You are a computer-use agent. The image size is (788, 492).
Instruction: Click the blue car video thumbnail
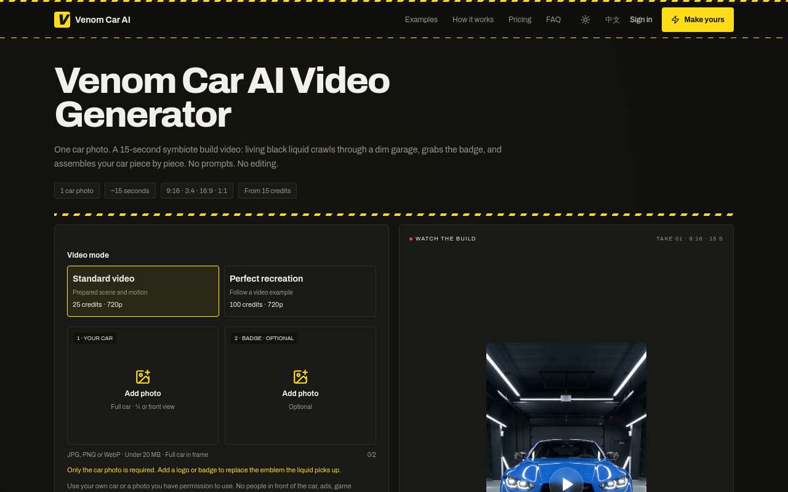(566, 418)
